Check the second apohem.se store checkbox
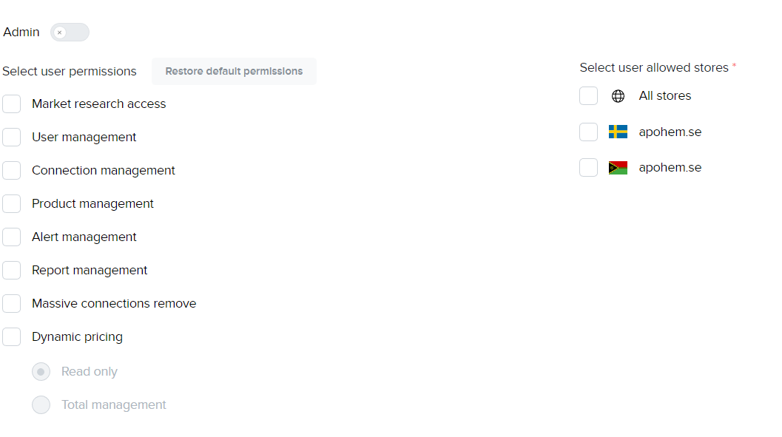 pos(589,168)
